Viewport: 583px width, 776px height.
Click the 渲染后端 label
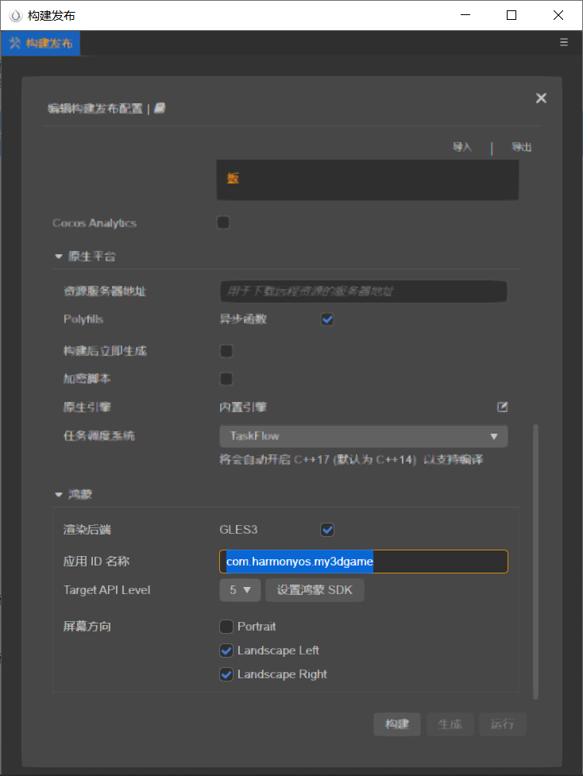point(87,530)
